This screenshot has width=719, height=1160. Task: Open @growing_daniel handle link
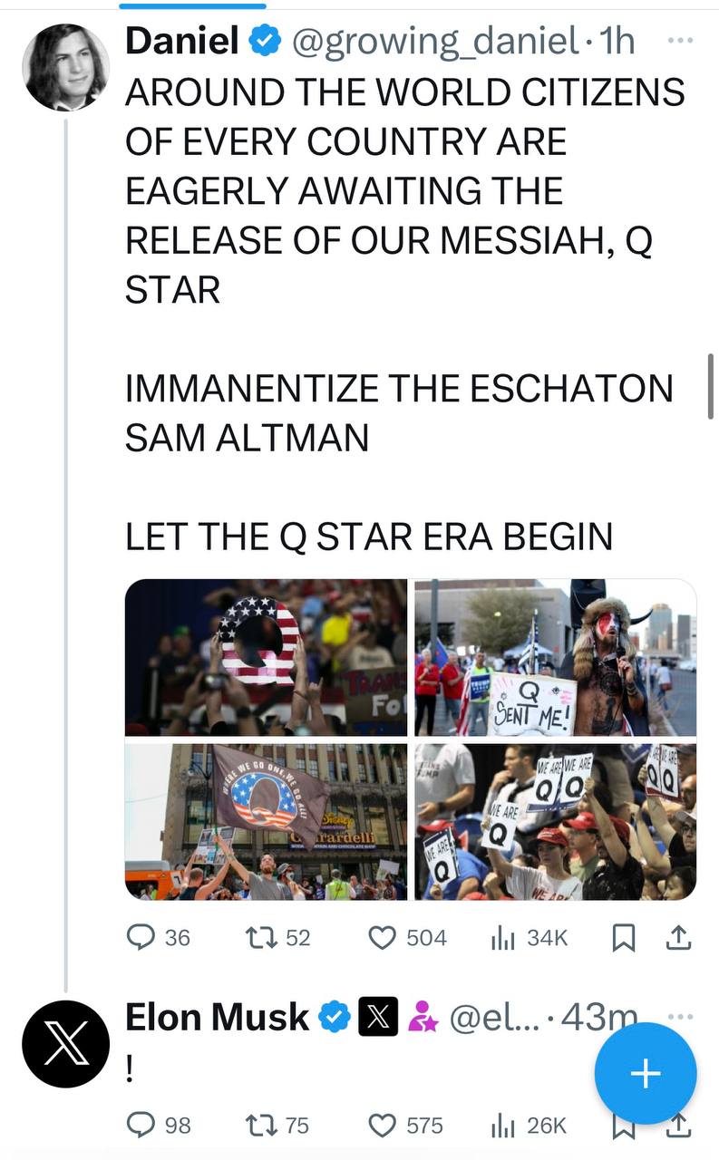pyautogui.click(x=433, y=41)
